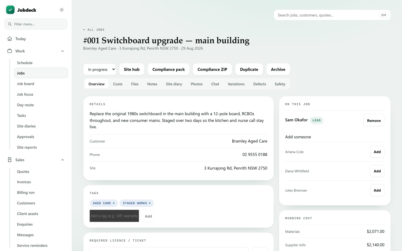The image size is (402, 251).
Task: Open the Photos tab
Action: pyautogui.click(x=196, y=84)
